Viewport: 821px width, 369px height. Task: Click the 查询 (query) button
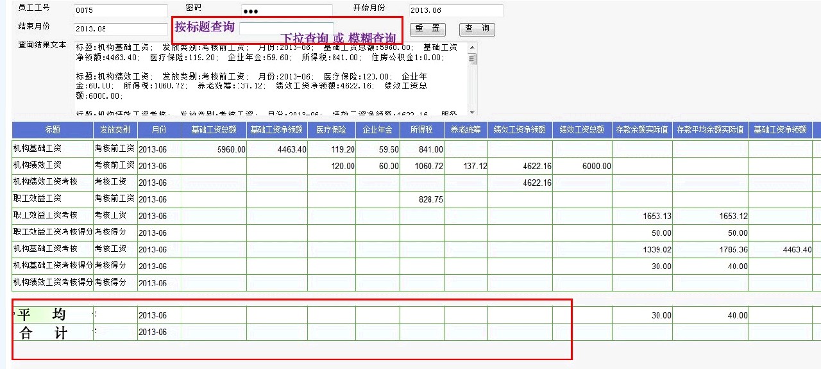coord(477,29)
